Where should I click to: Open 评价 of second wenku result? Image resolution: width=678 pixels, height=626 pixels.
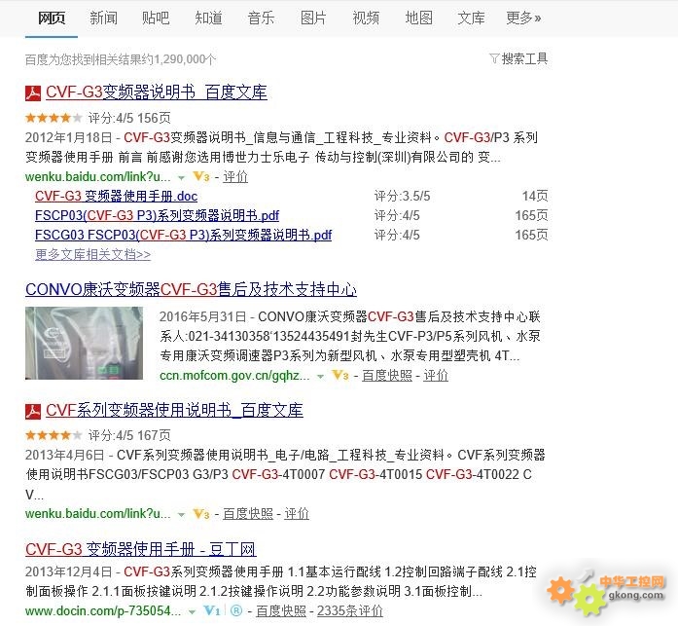pos(297,513)
